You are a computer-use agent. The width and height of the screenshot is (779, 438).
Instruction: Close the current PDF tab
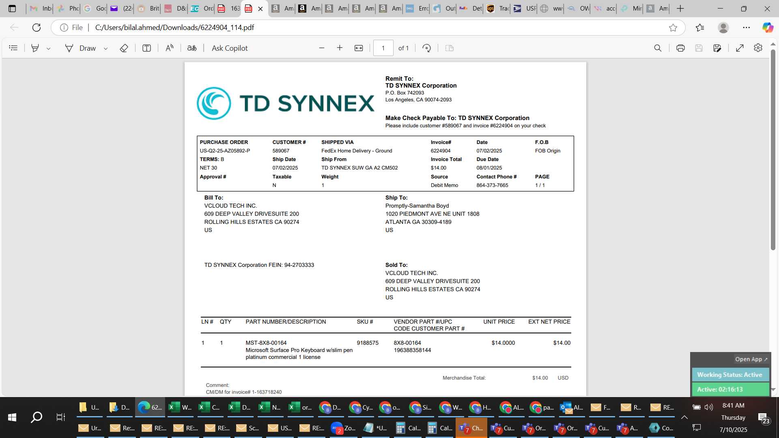point(260,9)
